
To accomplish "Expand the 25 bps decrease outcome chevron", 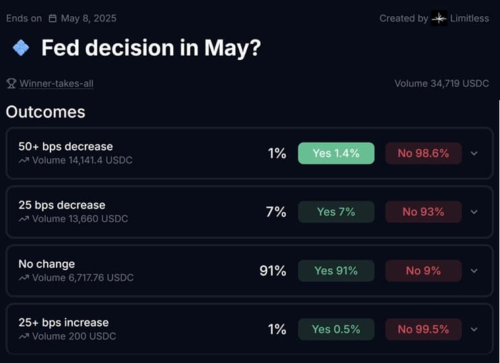I will [474, 212].
